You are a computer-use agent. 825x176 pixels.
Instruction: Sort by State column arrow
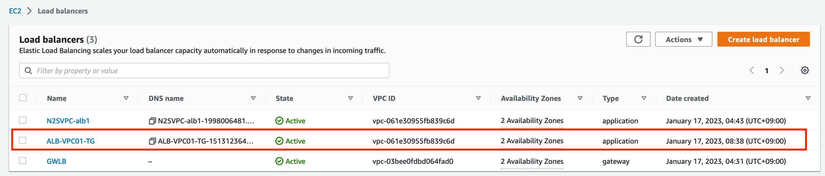pyautogui.click(x=350, y=98)
